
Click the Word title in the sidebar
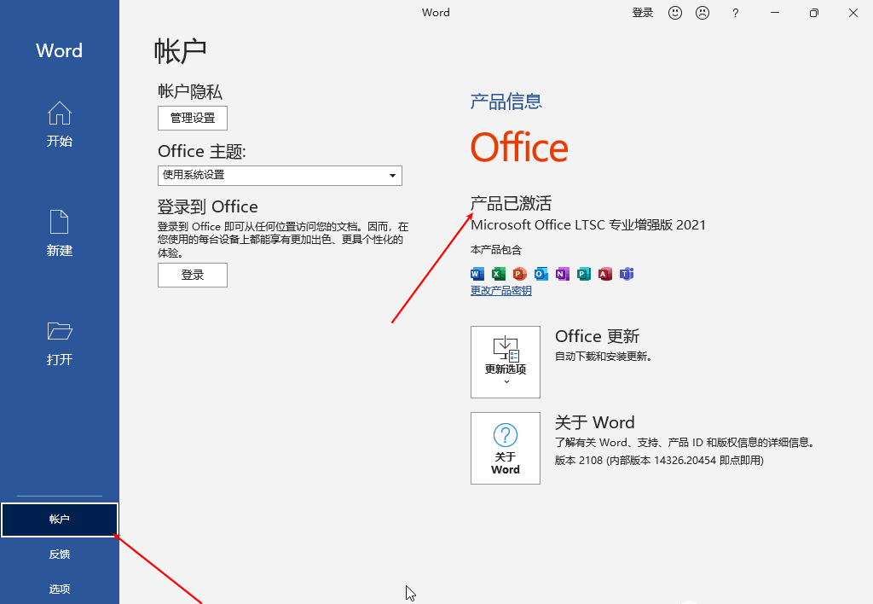coord(59,50)
